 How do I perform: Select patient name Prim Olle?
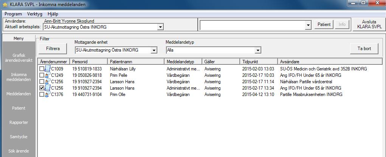tap(118, 95)
